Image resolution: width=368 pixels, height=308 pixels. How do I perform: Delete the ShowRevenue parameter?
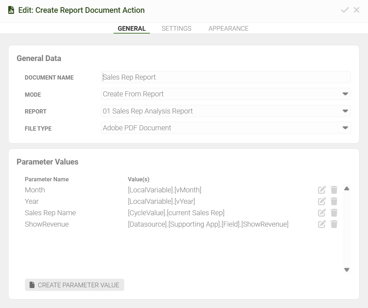[334, 224]
